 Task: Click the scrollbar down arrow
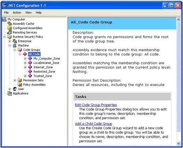point(179,144)
